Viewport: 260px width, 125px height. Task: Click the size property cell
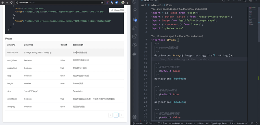pos(9,91)
